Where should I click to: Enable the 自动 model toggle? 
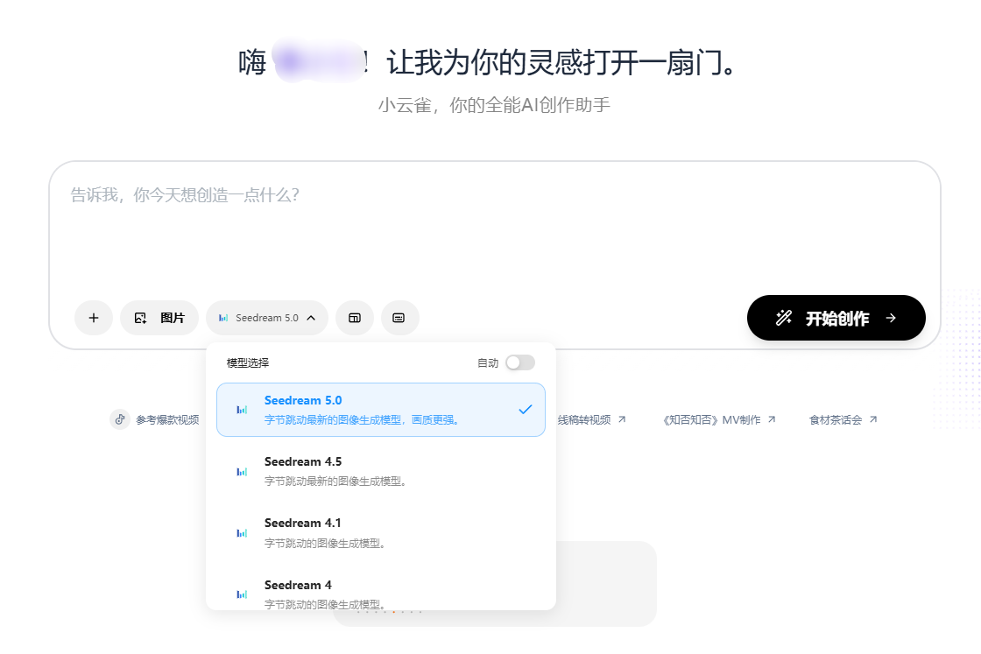click(519, 362)
